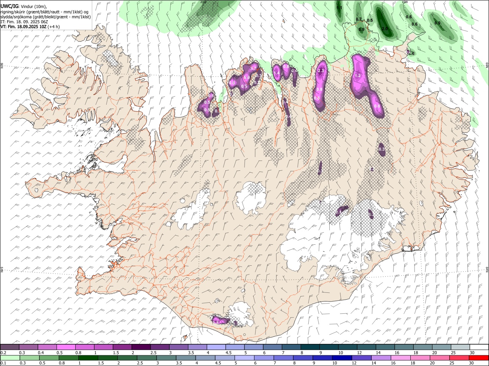Pick bottom legend swatch between 7 and 8
Screen dimensions: 489x366
pos(283,358)
